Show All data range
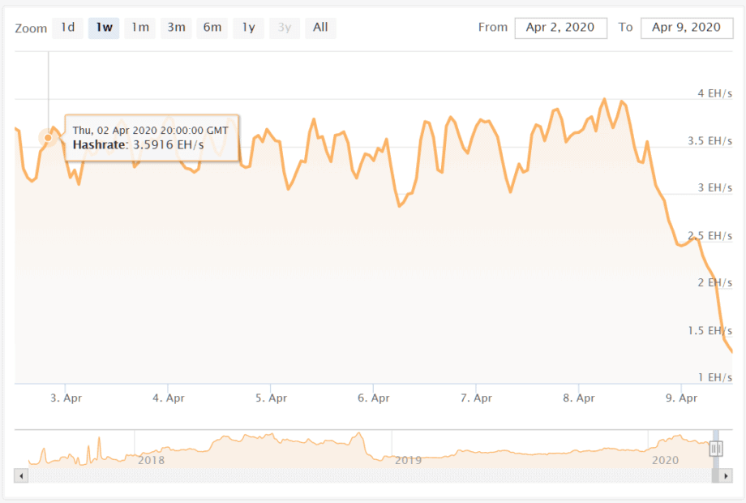The width and height of the screenshot is (746, 503). pyautogui.click(x=320, y=28)
